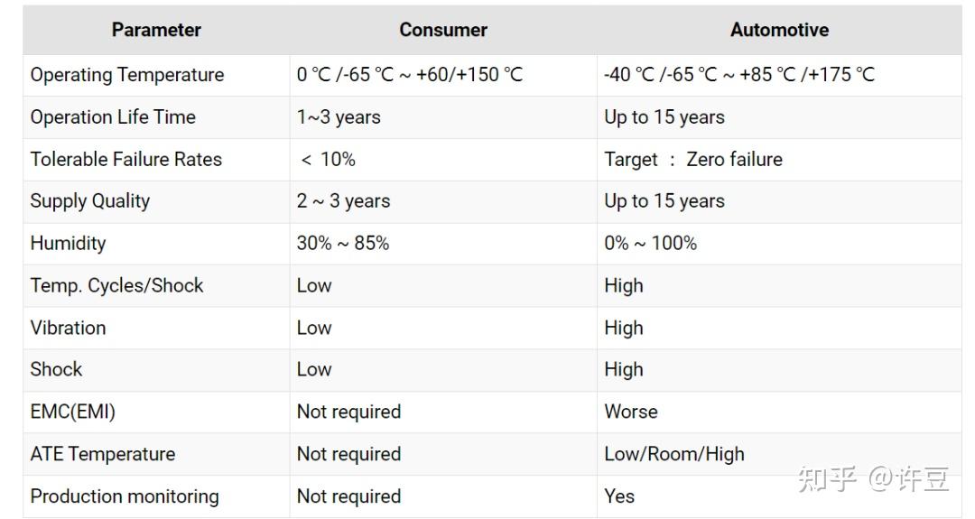Click the "Target : Zero failure" cell
The image size is (975, 519).
pos(693,160)
